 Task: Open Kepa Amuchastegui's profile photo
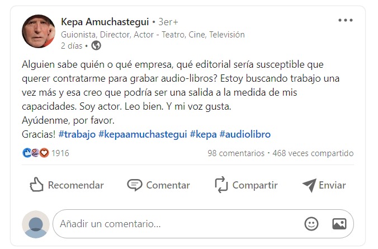[x=39, y=31]
